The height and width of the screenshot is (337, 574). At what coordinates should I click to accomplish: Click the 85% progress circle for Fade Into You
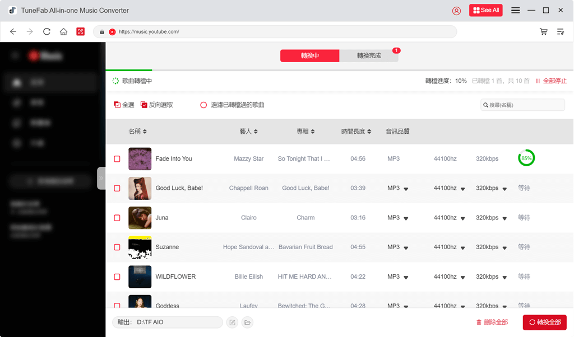tap(526, 158)
